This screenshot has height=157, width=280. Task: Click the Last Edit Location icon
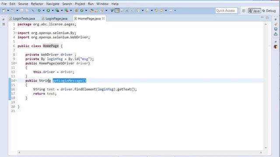(157, 10)
